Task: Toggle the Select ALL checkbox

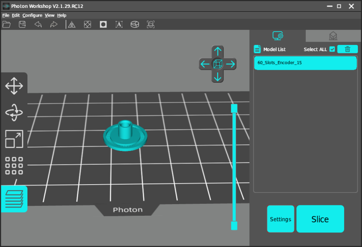Action: point(332,49)
